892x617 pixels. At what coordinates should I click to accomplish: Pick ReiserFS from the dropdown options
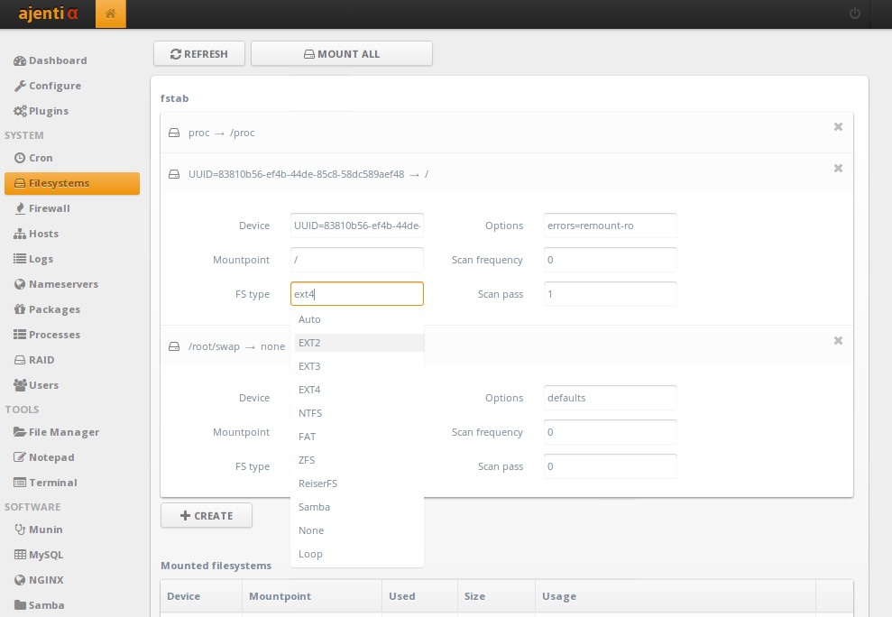pyautogui.click(x=317, y=483)
